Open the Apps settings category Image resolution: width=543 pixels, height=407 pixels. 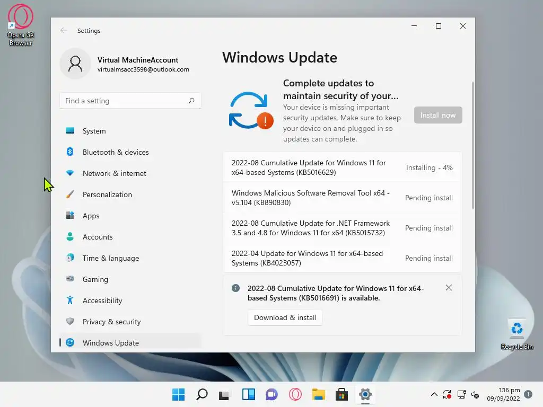point(130,216)
